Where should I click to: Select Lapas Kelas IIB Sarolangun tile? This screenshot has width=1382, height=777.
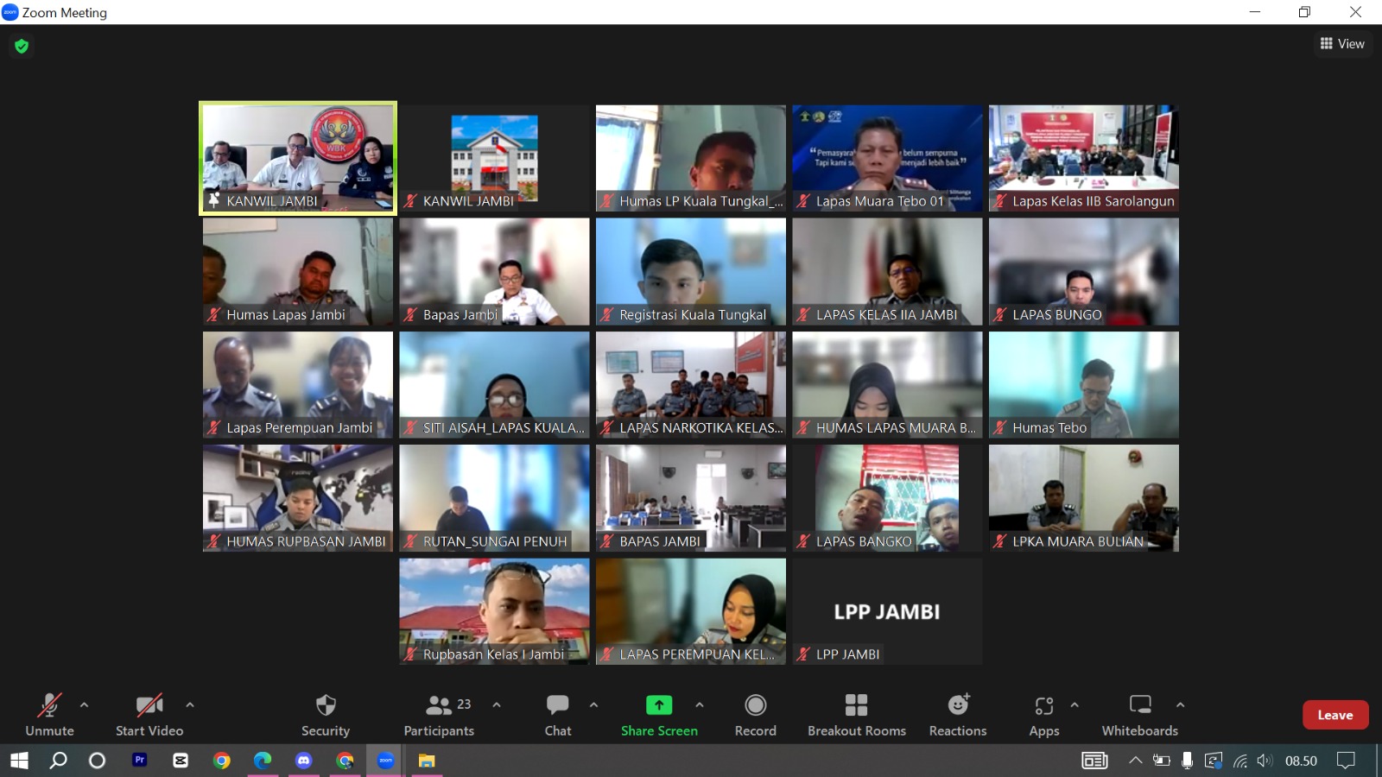pyautogui.click(x=1084, y=158)
